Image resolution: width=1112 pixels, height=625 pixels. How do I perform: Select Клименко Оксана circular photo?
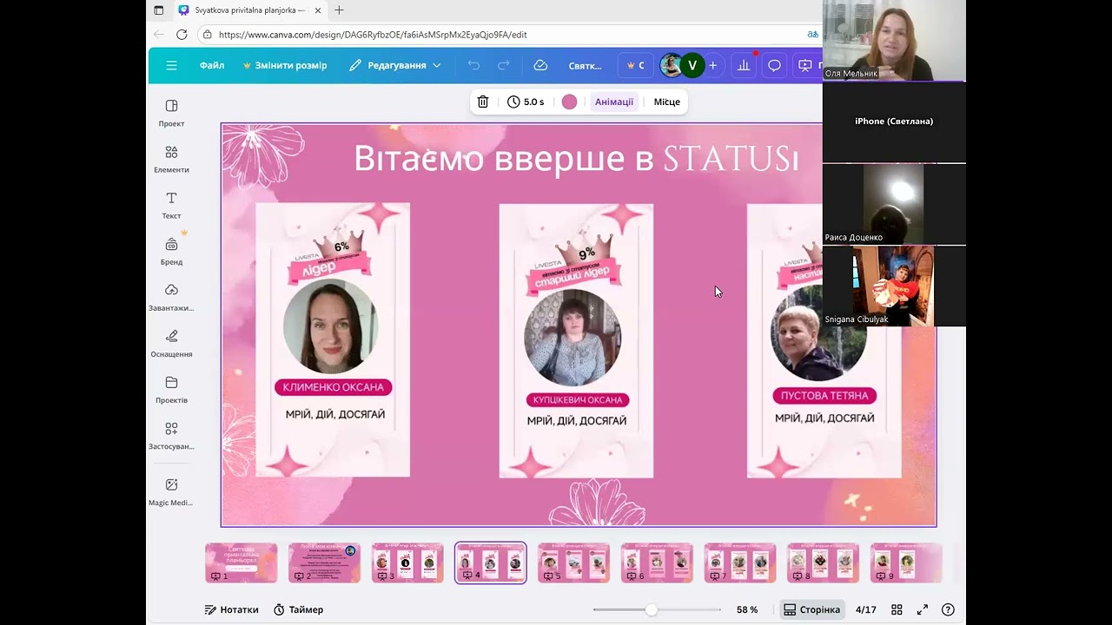click(x=330, y=326)
